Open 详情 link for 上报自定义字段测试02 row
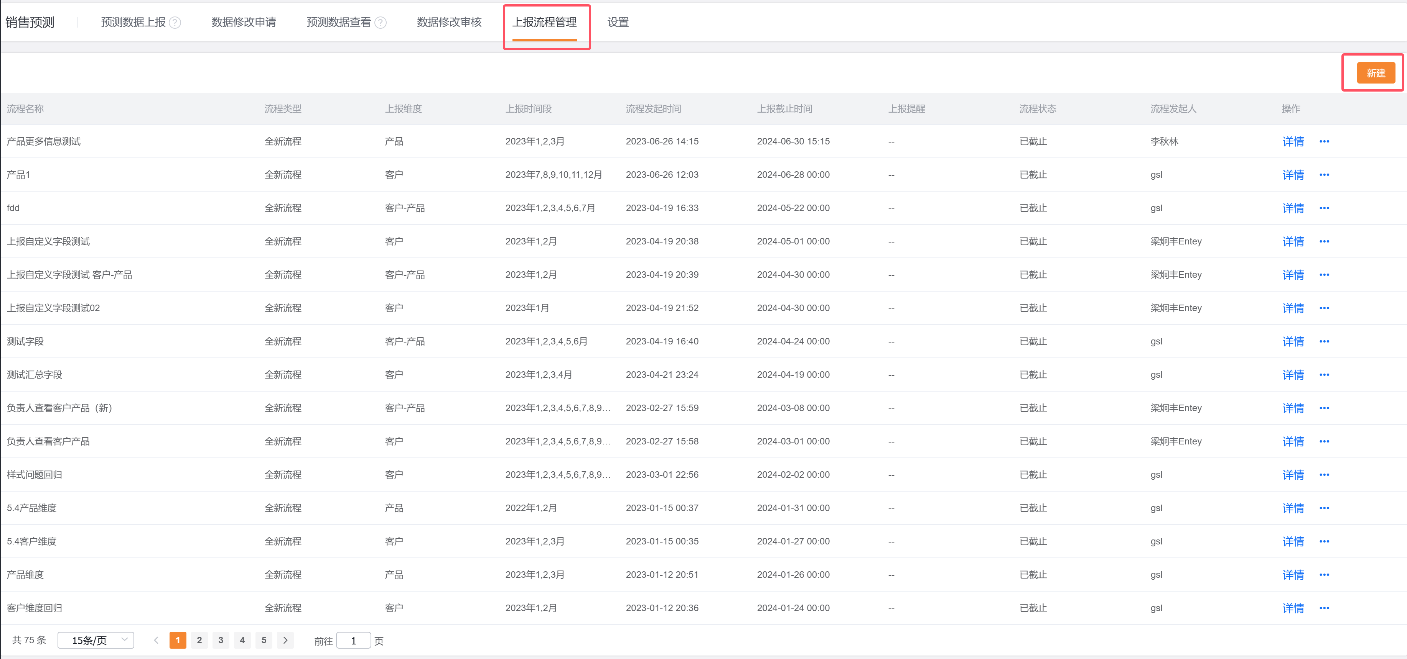The image size is (1407, 659). 1293,308
